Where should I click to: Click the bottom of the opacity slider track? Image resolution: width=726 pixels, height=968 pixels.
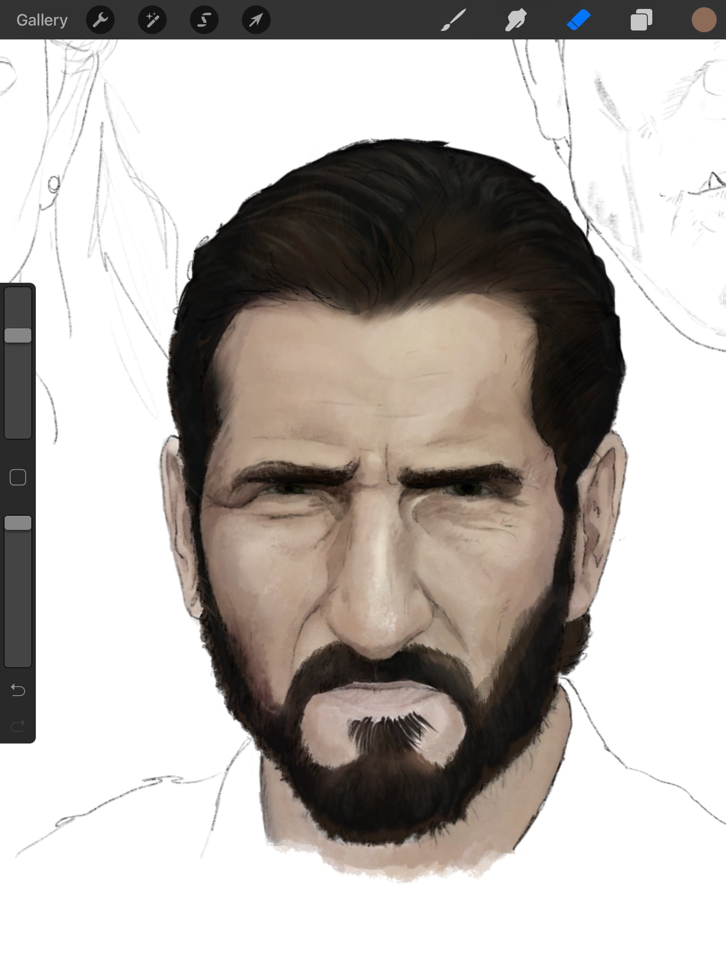(x=18, y=658)
